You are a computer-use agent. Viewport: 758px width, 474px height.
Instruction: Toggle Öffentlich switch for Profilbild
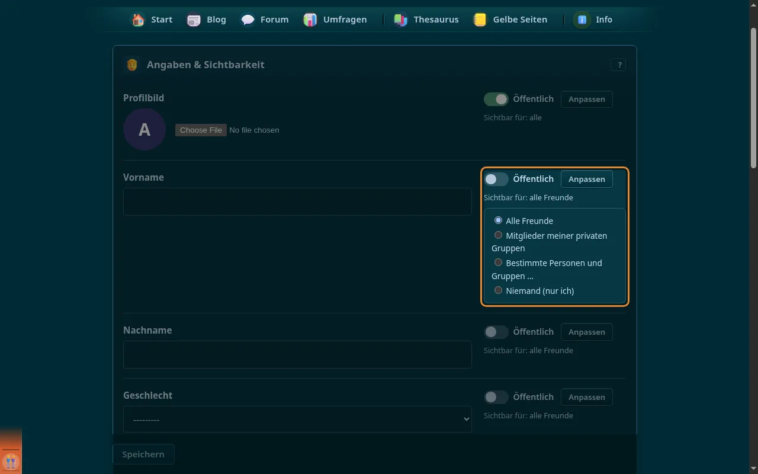click(x=496, y=99)
